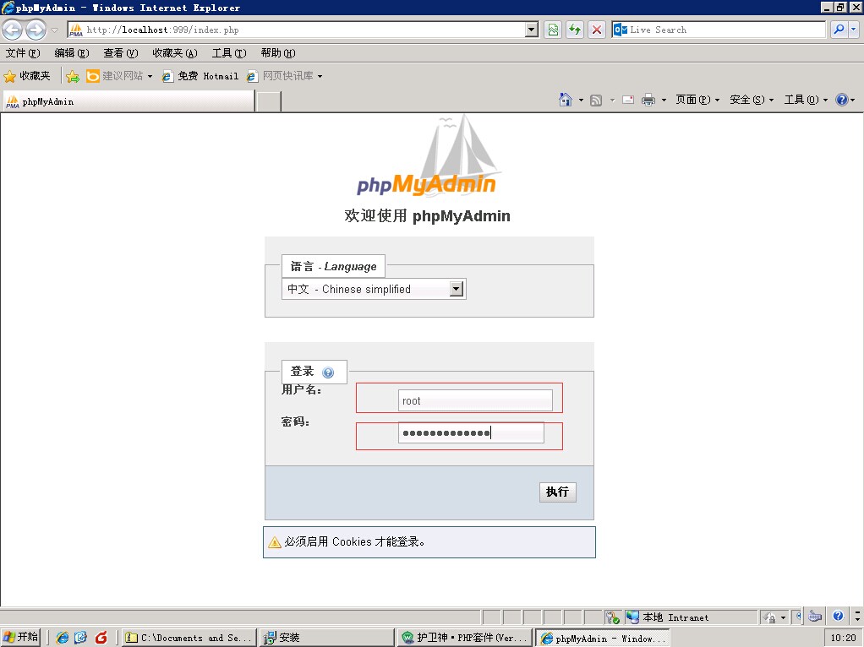Open the 建议网站 suggested sites link
Image resolution: width=864 pixels, height=647 pixels.
point(119,76)
